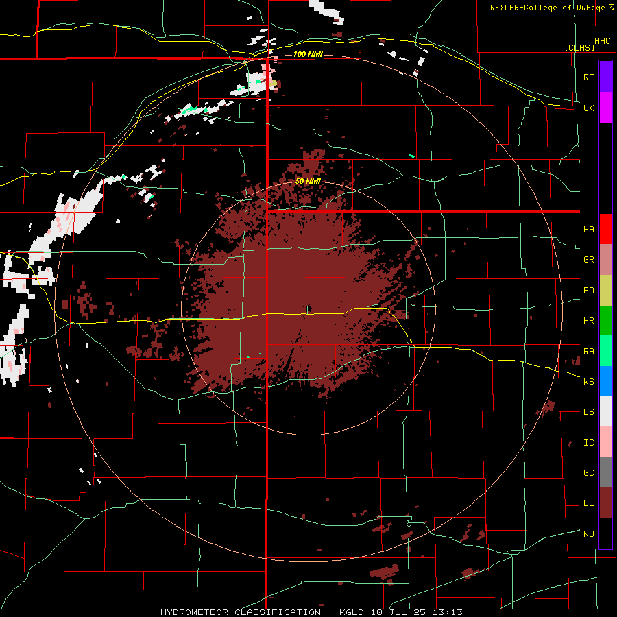Click the "DS" legend label
This screenshot has height=617, width=617.
[x=588, y=412]
